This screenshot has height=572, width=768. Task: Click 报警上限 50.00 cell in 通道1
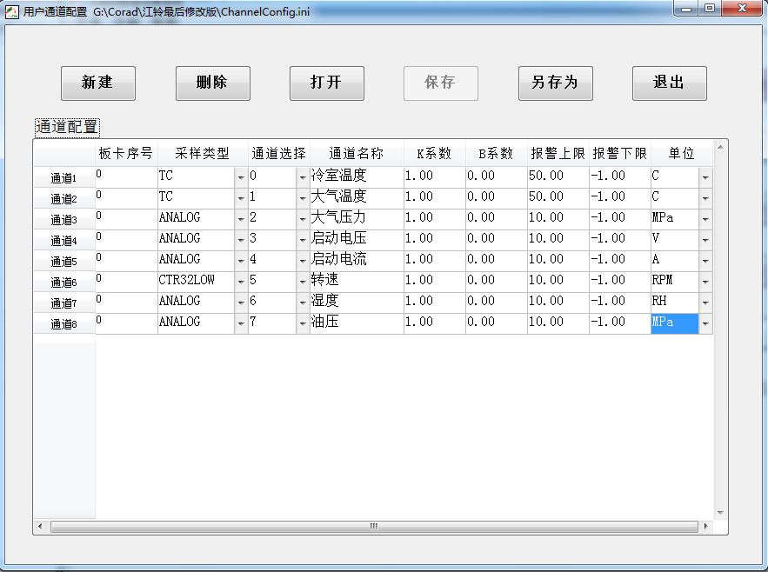[558, 177]
